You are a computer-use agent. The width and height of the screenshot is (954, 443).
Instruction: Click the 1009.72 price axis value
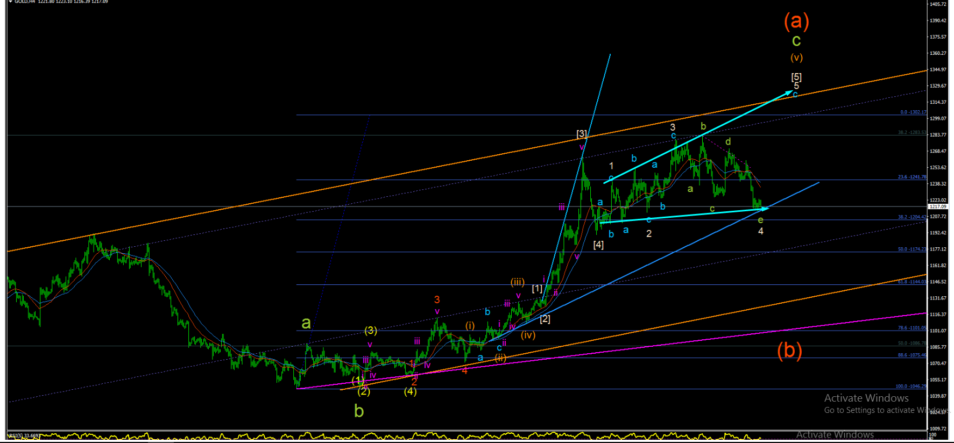point(938,429)
